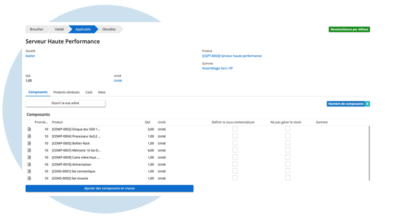This screenshot has width=396, height=218.
Task: Open the document icon for Mémoire 16 Go
Action: click(x=29, y=150)
